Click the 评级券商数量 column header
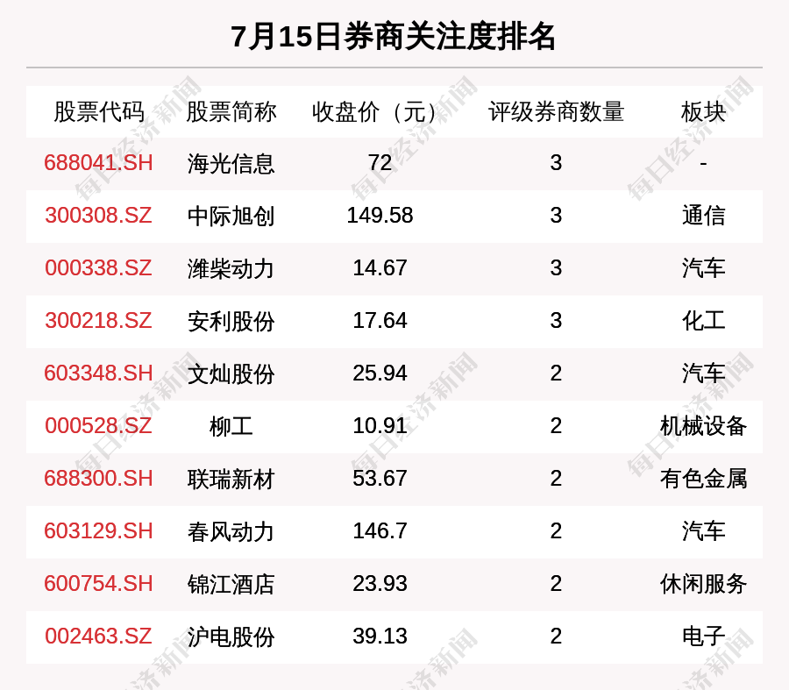789x690 pixels. 556,111
